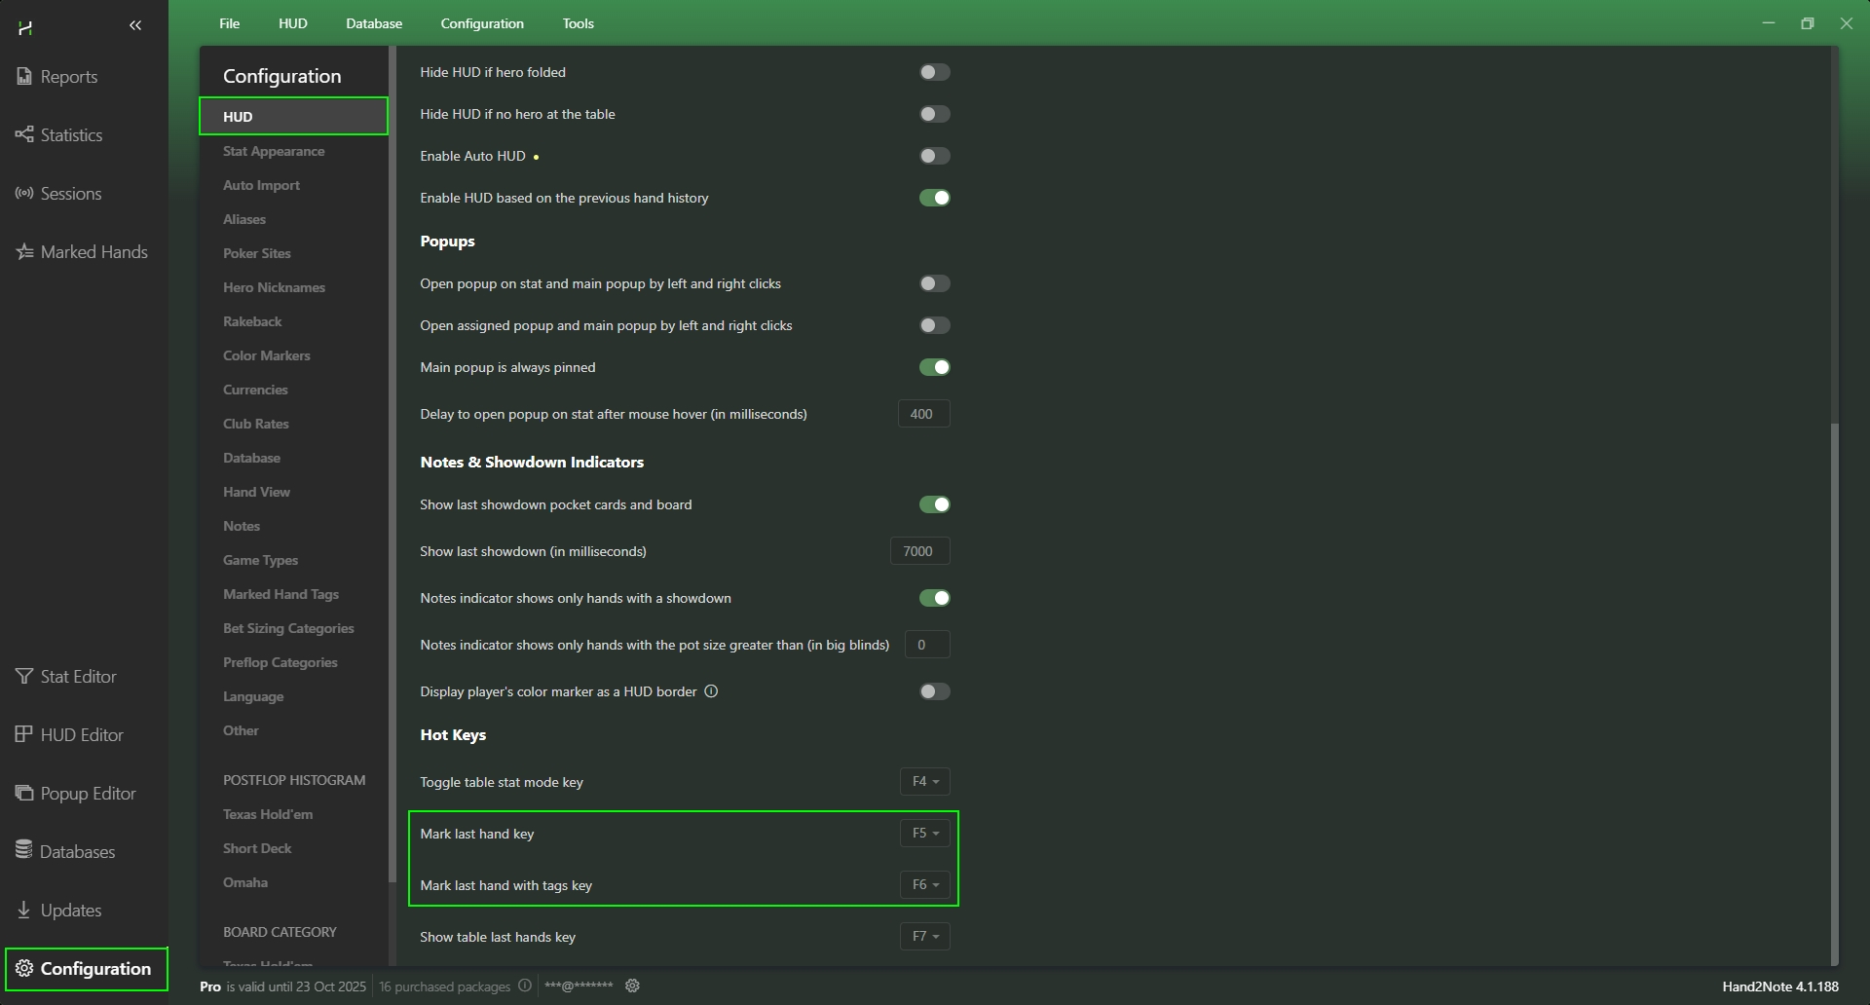Enable Hide HUD if hero folded
This screenshot has width=1870, height=1005.
(x=934, y=72)
